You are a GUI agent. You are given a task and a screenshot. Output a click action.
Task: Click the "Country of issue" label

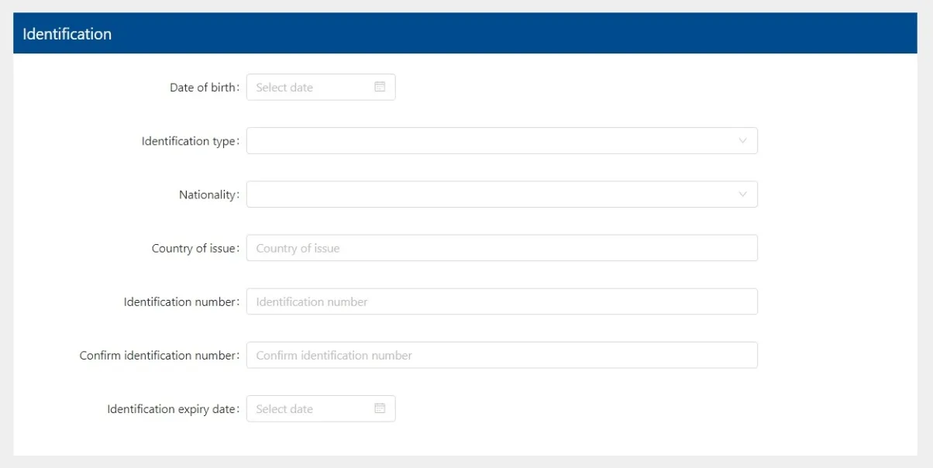click(193, 248)
